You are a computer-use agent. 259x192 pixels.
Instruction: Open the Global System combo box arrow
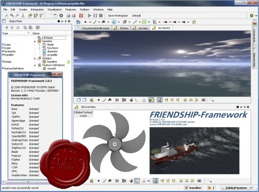click(x=251, y=188)
